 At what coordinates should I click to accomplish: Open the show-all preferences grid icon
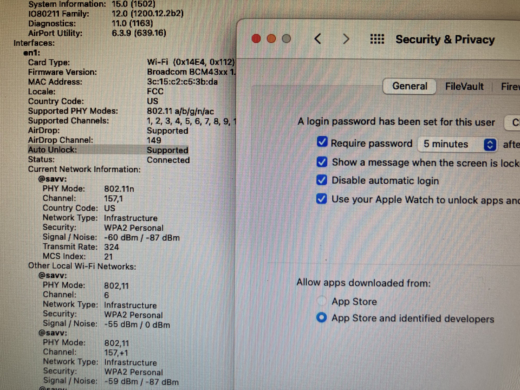coord(377,39)
